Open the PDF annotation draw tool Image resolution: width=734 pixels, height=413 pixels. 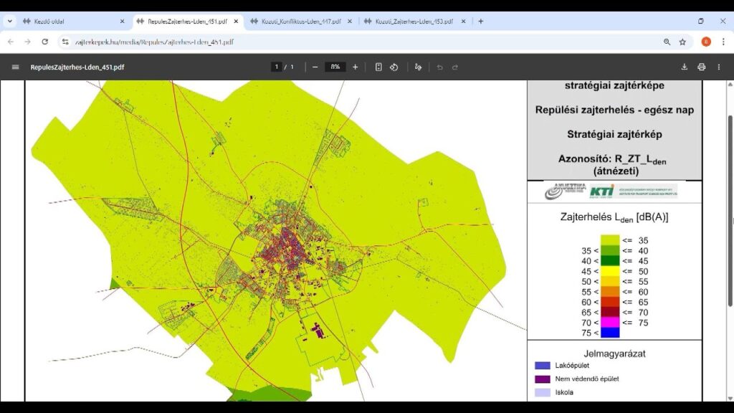pyautogui.click(x=419, y=67)
